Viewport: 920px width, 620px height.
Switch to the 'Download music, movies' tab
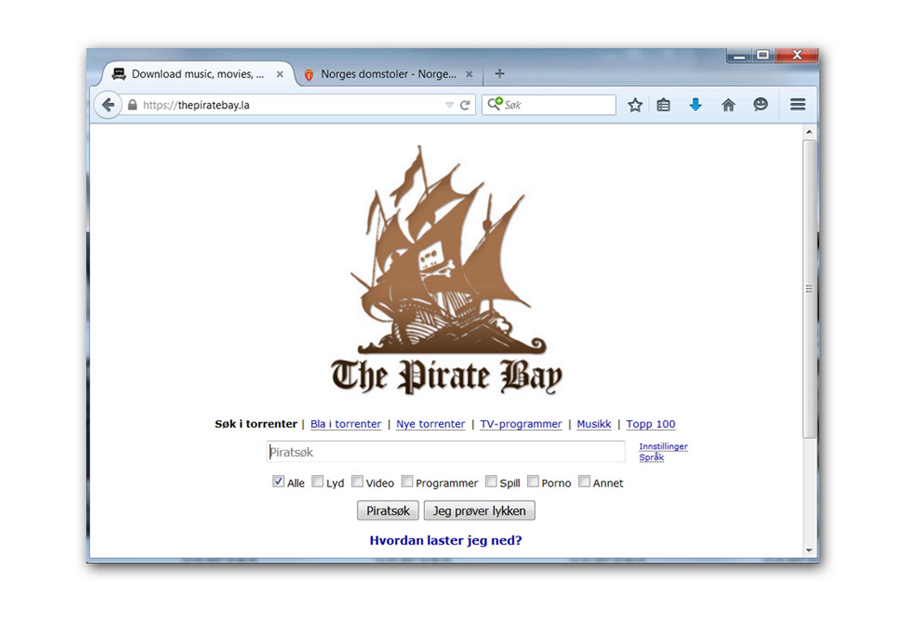click(x=198, y=74)
